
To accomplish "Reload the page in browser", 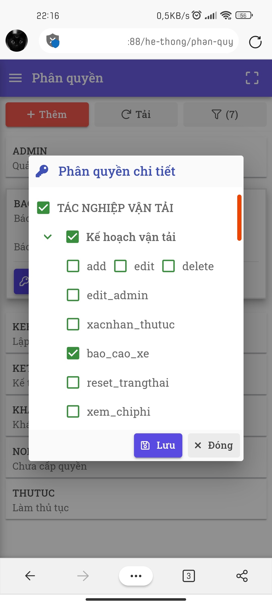I will point(255,42).
